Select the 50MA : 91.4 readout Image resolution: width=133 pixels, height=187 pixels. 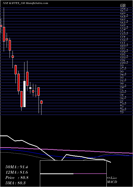click(17, 167)
